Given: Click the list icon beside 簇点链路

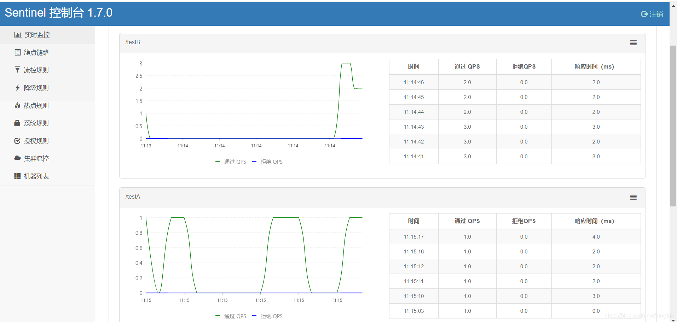Looking at the screenshot, I should [17, 52].
